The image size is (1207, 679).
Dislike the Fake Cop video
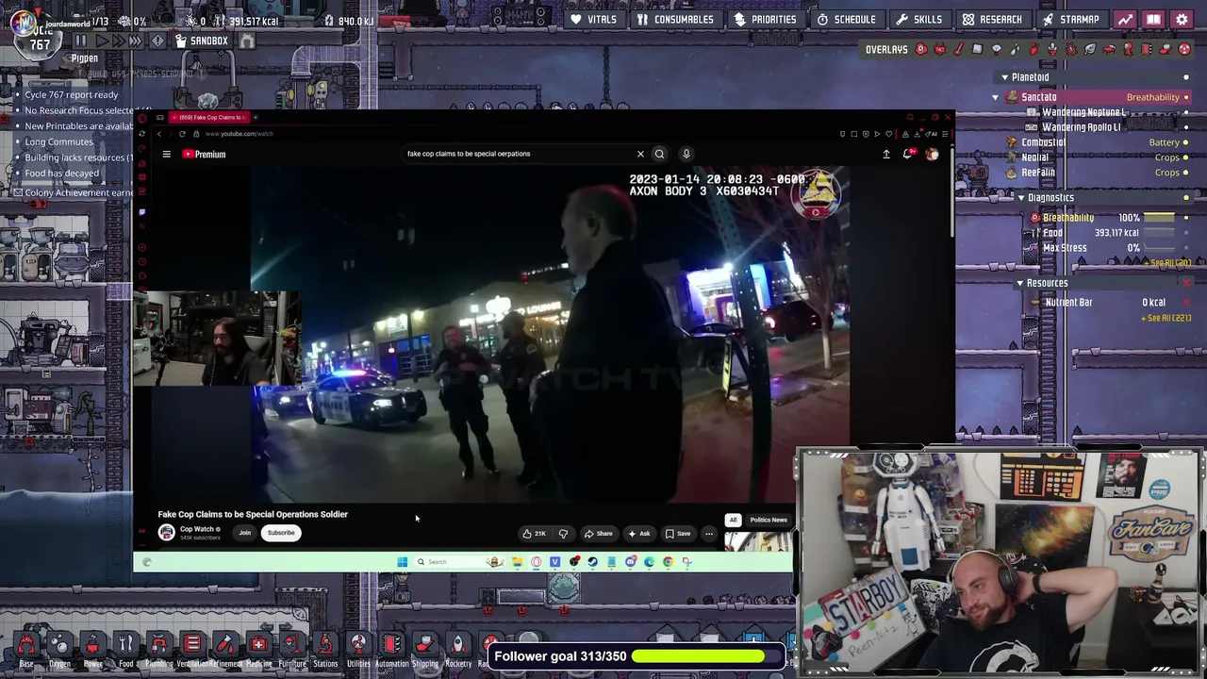coord(563,534)
